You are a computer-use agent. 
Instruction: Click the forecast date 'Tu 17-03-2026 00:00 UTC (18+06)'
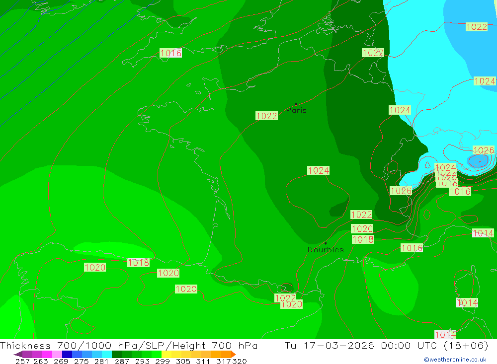coord(386,345)
